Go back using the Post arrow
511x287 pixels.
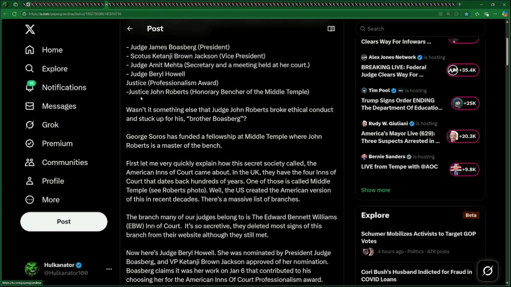coord(130,29)
